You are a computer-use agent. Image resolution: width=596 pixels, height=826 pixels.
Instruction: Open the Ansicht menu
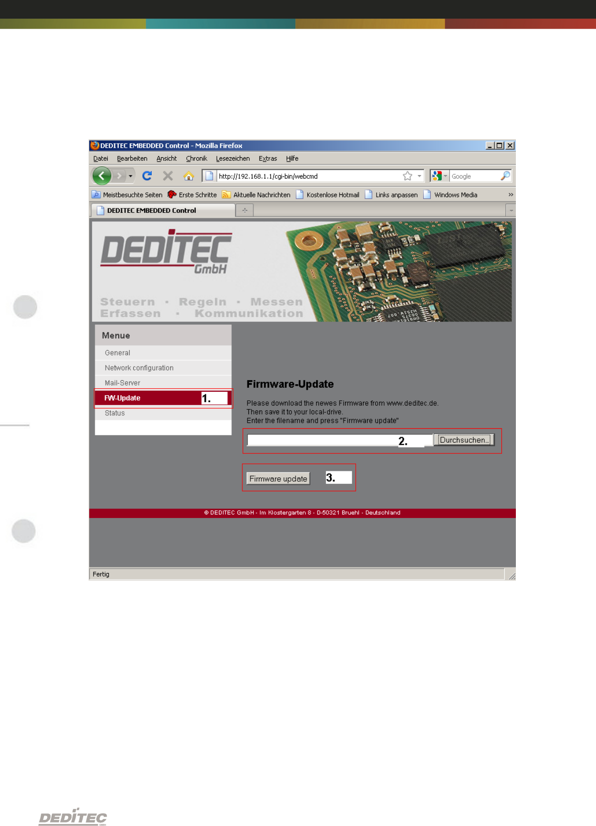pyautogui.click(x=166, y=158)
